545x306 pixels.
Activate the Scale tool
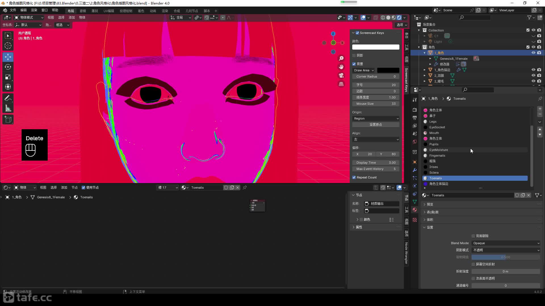pos(8,77)
